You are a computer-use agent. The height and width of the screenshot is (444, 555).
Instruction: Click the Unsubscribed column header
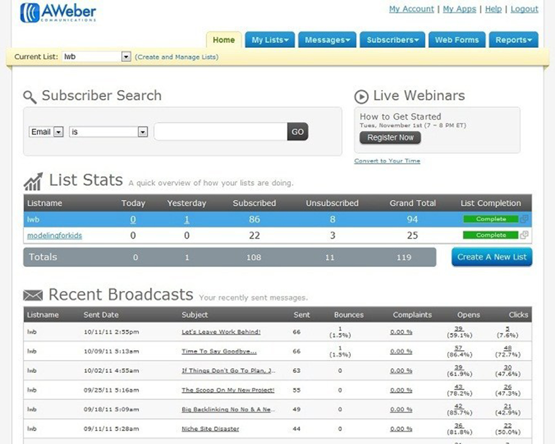(332, 203)
